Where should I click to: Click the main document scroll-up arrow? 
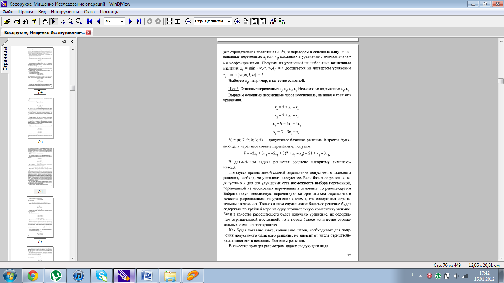tap(501, 40)
